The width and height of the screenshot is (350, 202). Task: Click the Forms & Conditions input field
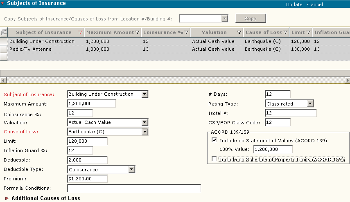pos(134,188)
